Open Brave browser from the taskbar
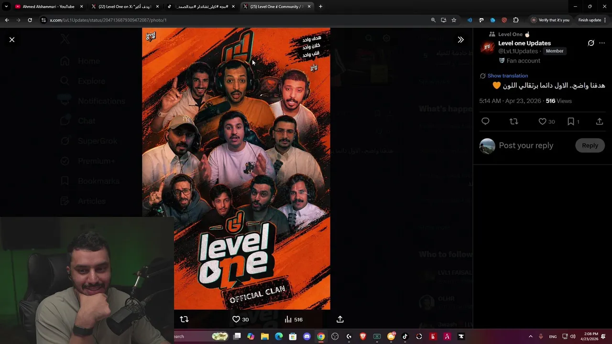The height and width of the screenshot is (344, 612). (x=363, y=336)
